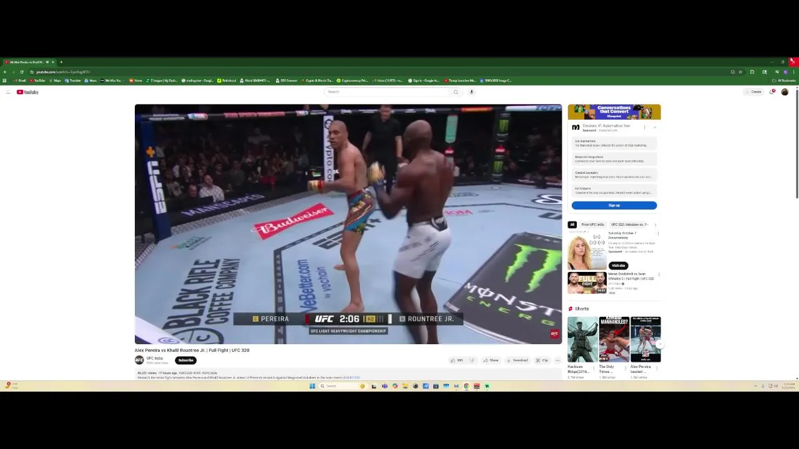The width and height of the screenshot is (799, 449).
Task: Open YouTube notifications bell
Action: coord(772,92)
